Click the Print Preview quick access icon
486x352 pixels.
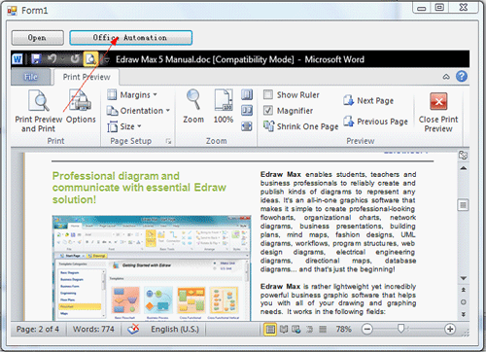[x=90, y=59]
